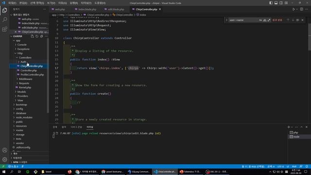Switch to Debug Console panel tab
Image resolution: width=311 pixels, height=175 pixels.
76,127
